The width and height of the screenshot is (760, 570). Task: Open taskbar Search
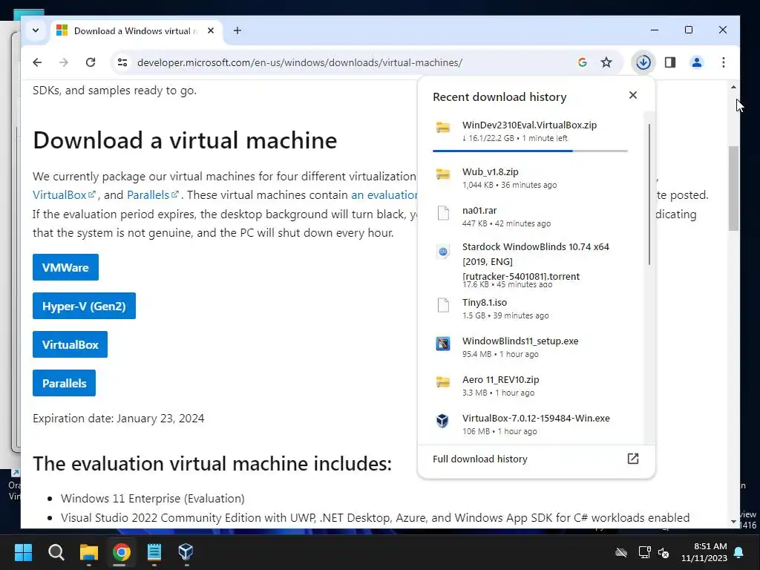[56, 552]
